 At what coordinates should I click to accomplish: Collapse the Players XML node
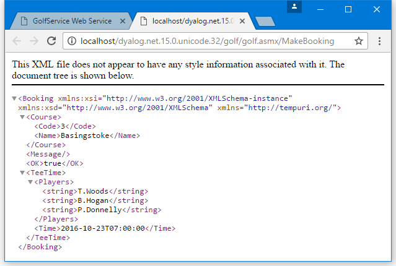[31, 182]
